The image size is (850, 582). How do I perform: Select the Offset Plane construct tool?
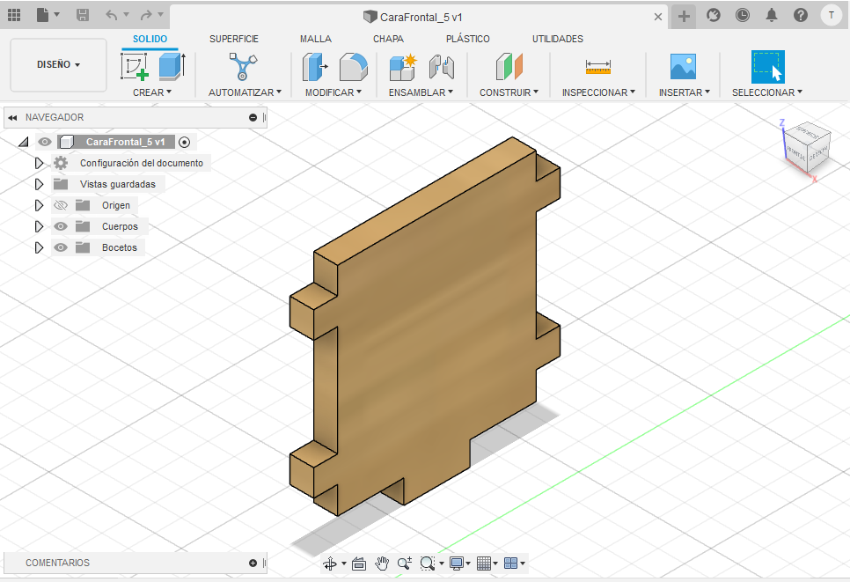pos(509,67)
